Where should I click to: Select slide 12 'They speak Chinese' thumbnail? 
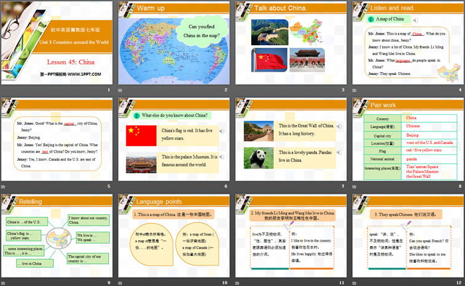(408, 236)
